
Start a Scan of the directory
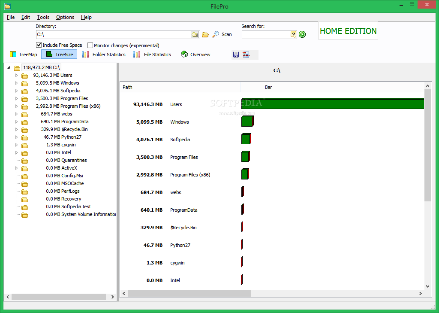tap(226, 34)
